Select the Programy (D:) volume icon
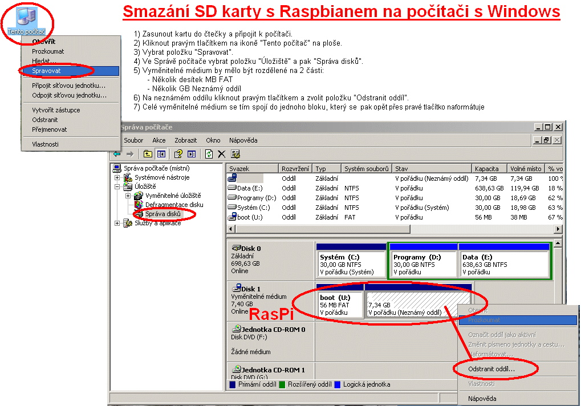 pos(232,197)
